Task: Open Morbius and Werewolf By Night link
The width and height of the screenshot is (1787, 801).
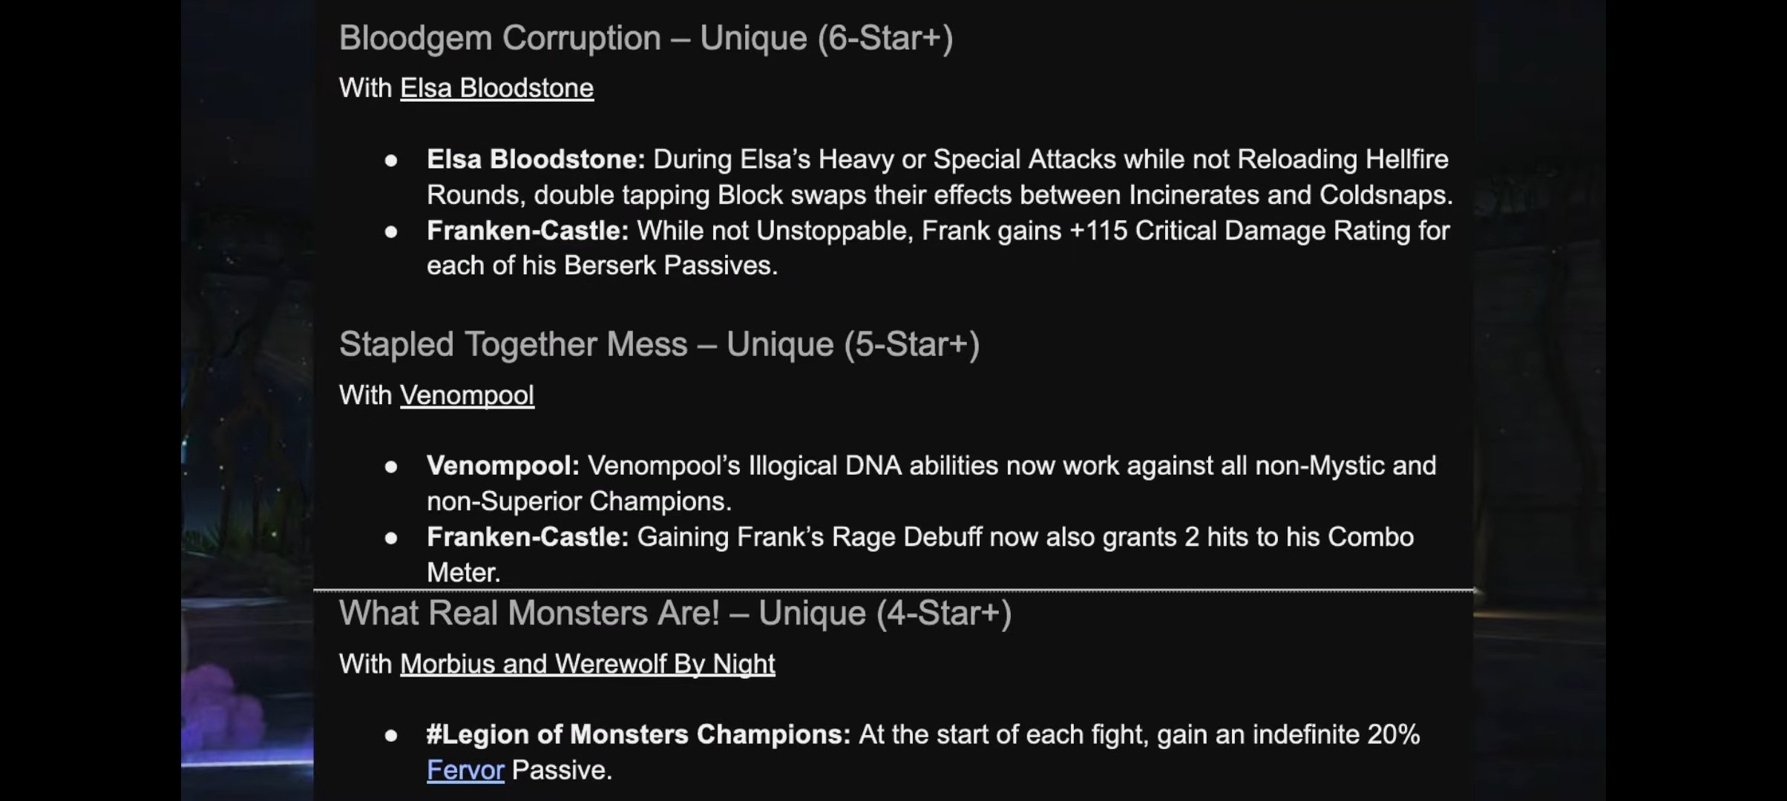Action: click(x=587, y=664)
